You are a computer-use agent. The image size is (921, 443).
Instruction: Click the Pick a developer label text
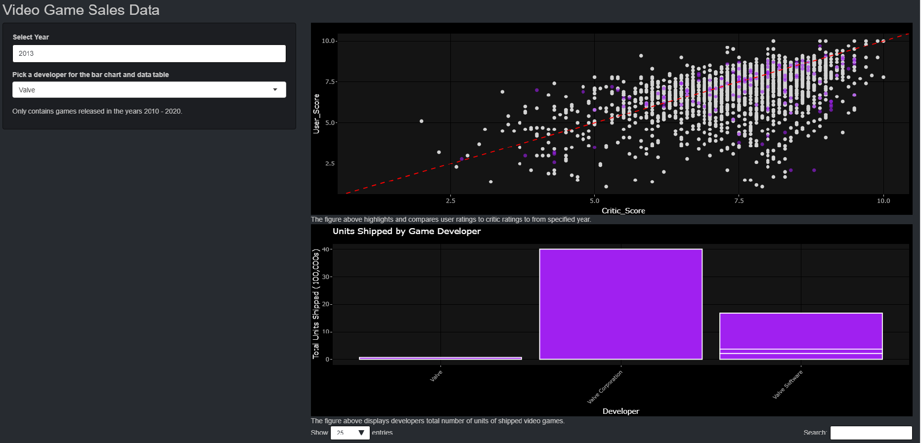90,75
